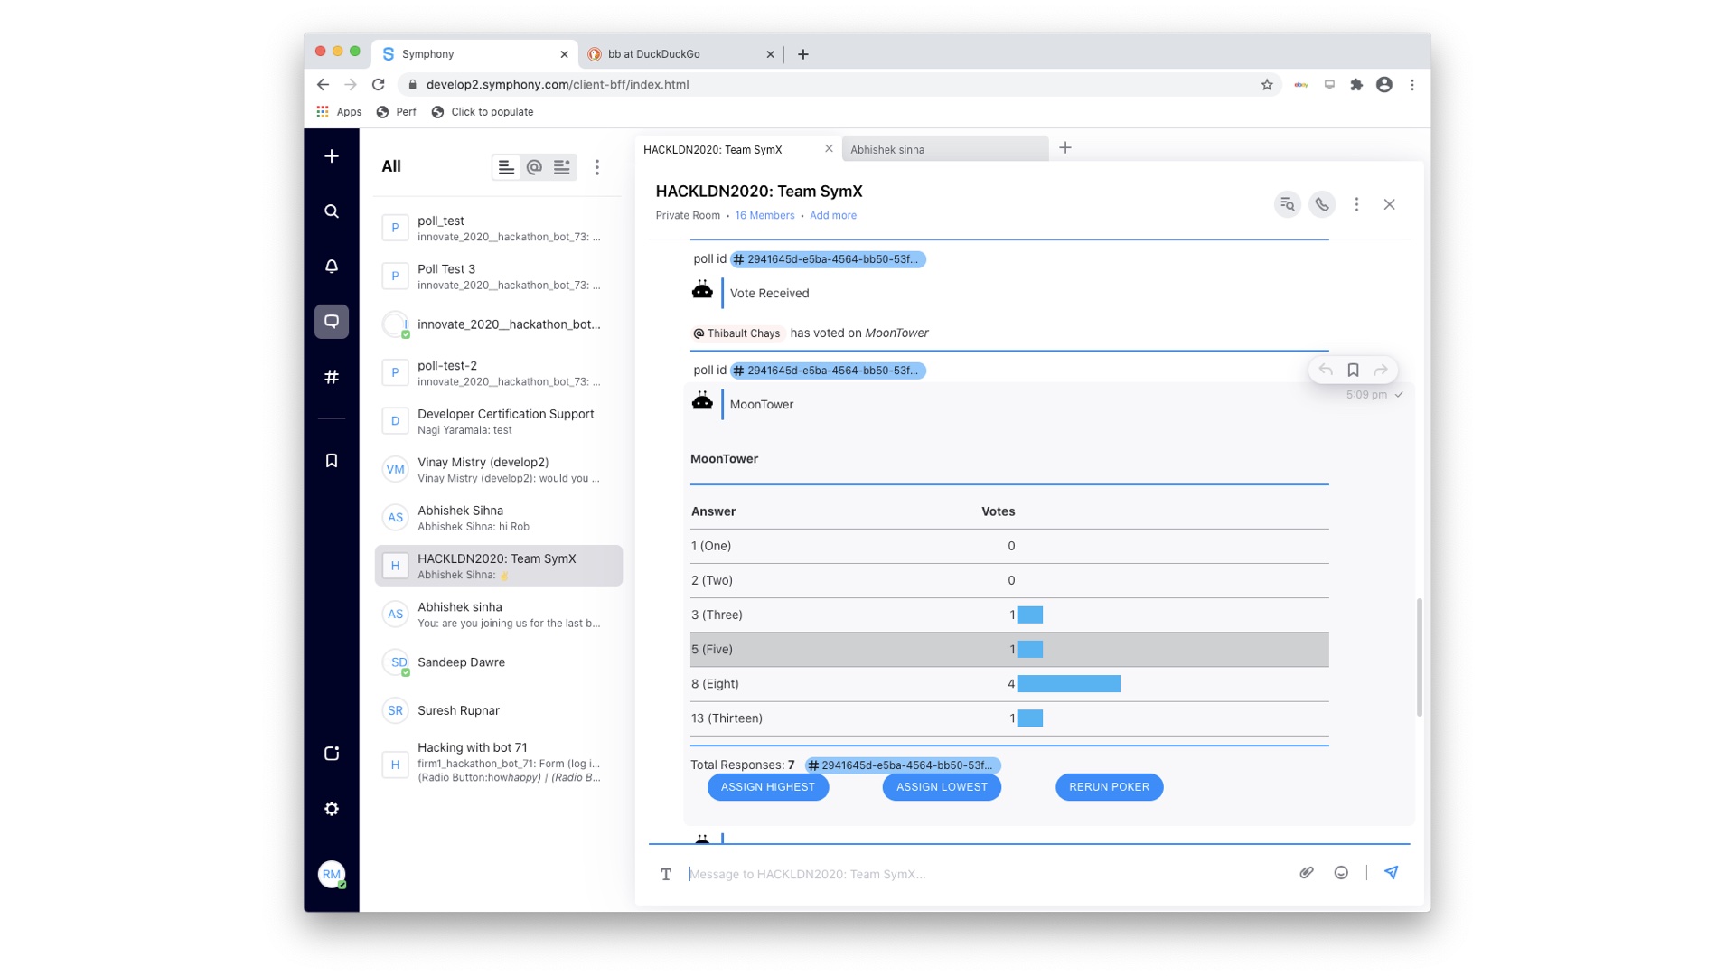
Task: Open browser extensions puzzle icon
Action: (x=1356, y=84)
